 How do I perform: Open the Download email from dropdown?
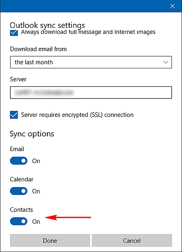[x=91, y=62]
